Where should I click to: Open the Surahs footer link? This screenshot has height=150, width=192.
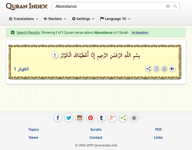pyautogui.click(x=96, y=129)
